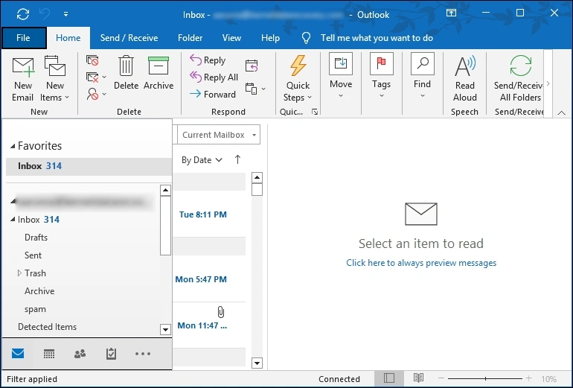Choose Reply All in Respond group

tap(214, 77)
